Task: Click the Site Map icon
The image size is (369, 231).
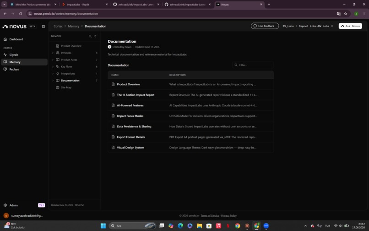Action: [x=58, y=88]
